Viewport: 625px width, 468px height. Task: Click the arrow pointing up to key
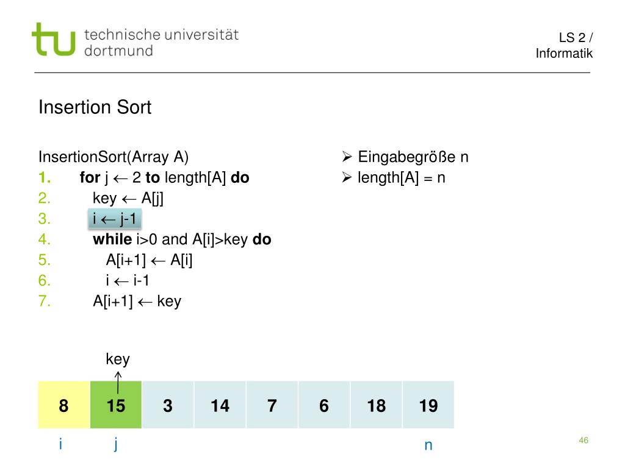coord(118,382)
